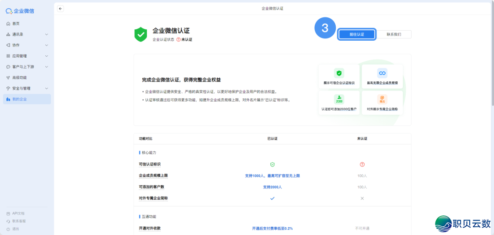
Task: Open 应用管理 in the sidebar
Action: 27,56
